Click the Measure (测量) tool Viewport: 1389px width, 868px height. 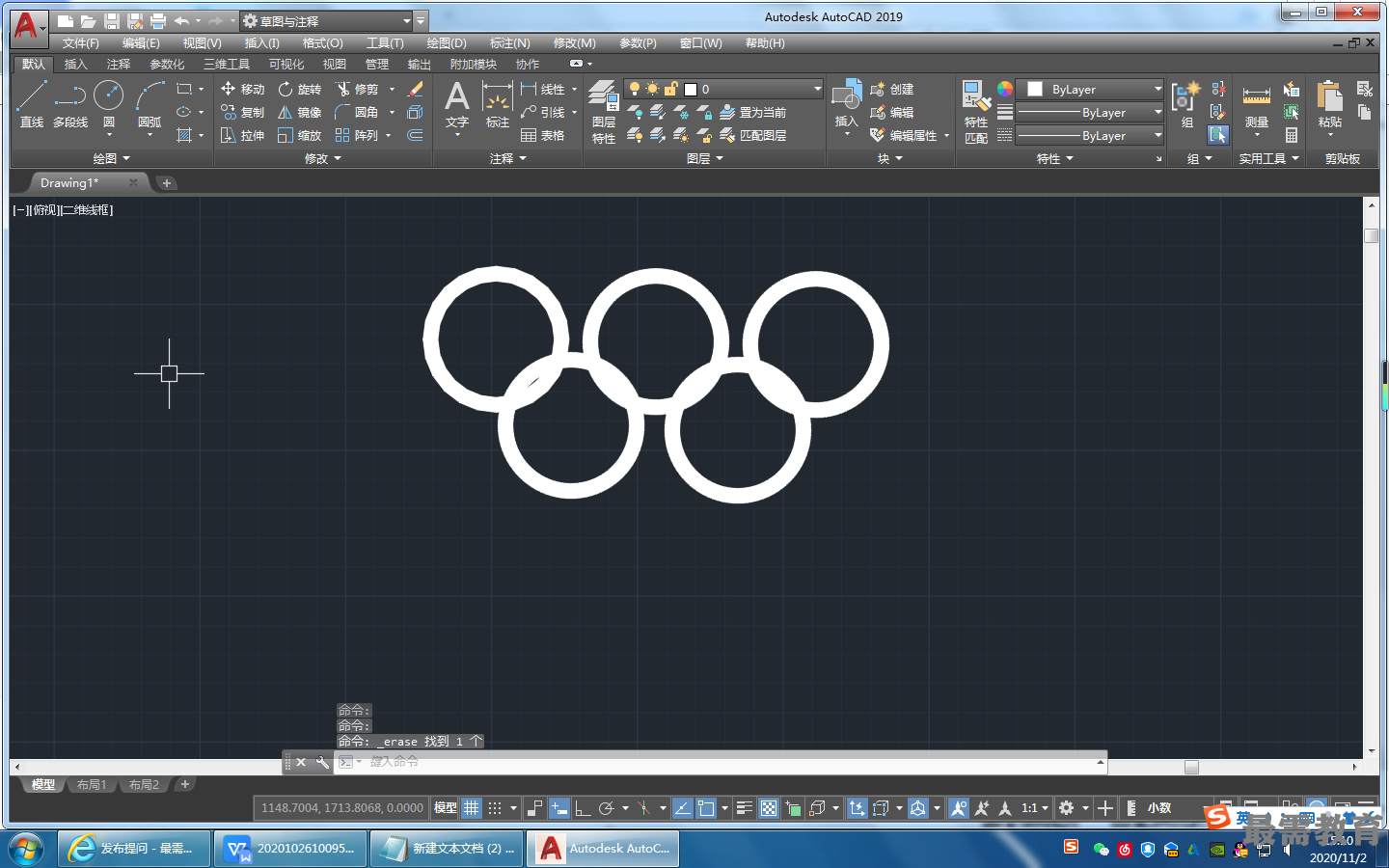(x=1256, y=106)
